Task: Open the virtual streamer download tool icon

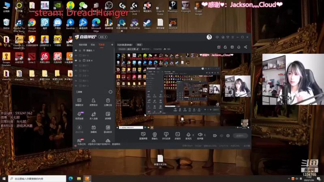Action: 79,129
